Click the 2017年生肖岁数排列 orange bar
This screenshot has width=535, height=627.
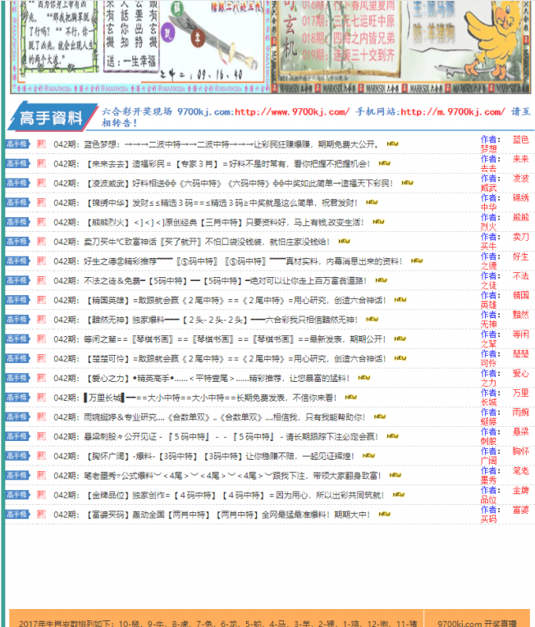[x=217, y=619]
